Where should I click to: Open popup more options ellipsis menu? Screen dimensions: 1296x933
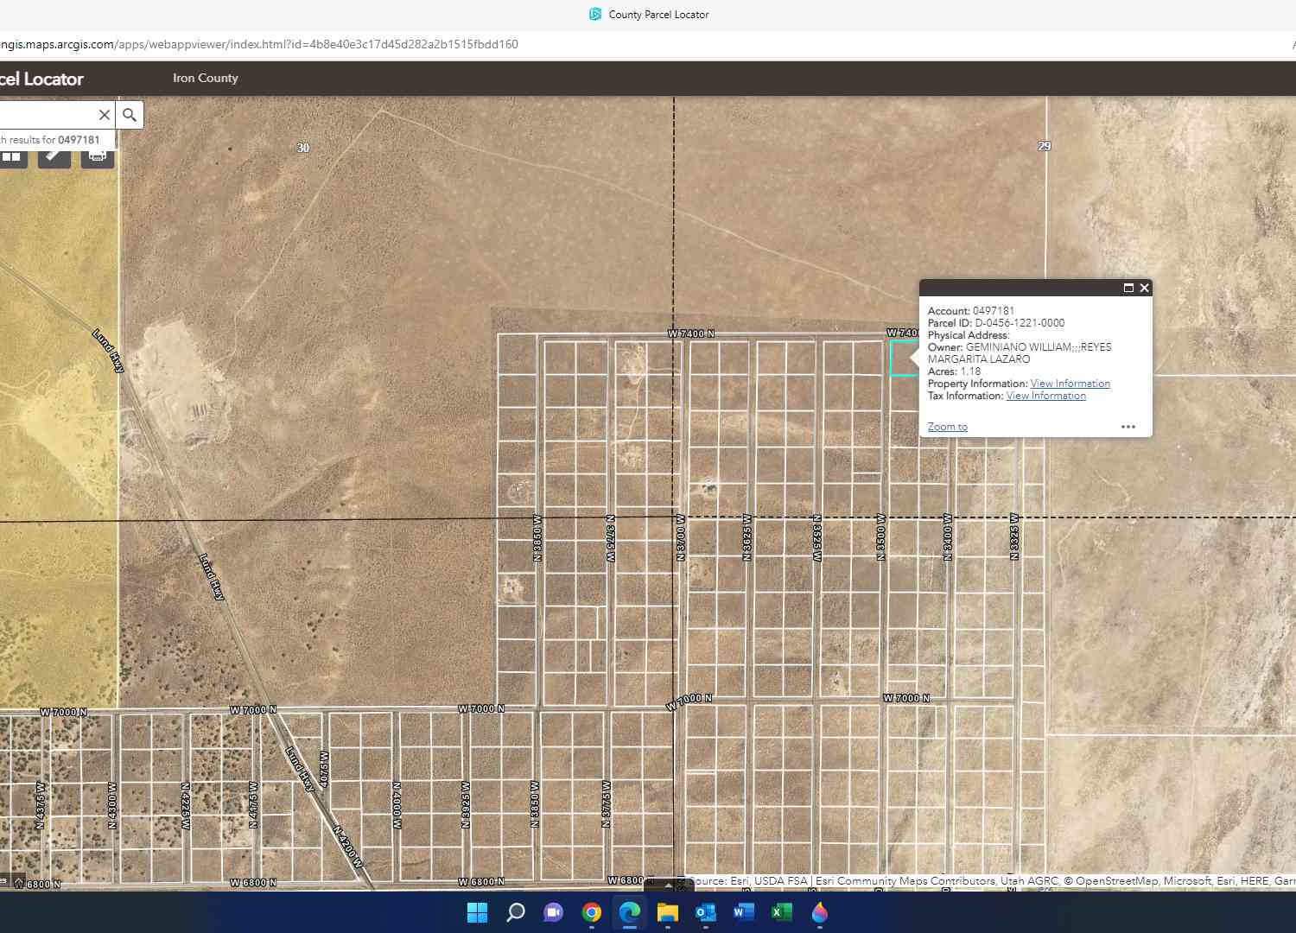point(1128,427)
